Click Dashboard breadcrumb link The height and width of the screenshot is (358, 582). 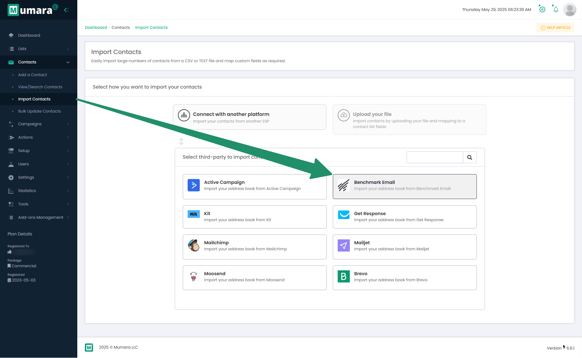(x=96, y=28)
